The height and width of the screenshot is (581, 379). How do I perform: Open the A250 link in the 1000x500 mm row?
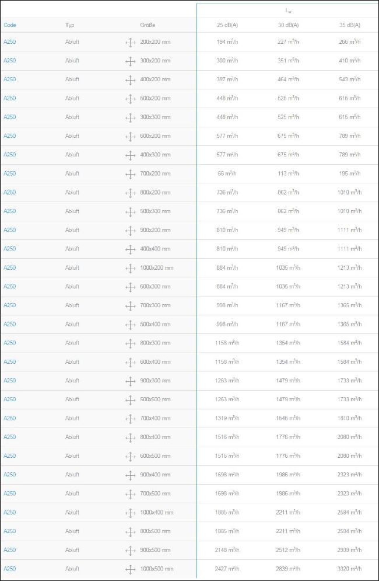(x=10, y=568)
